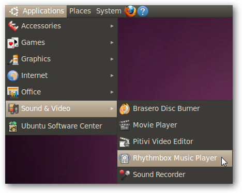
Task: Launch Rhythmbox Music Player entry text
Action: click(x=175, y=158)
